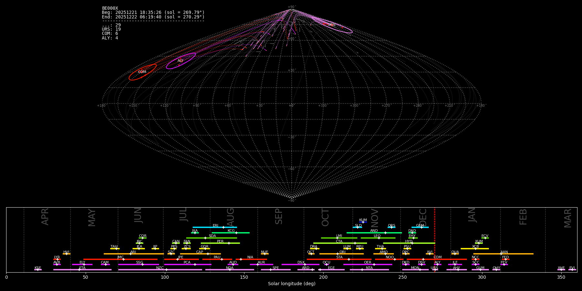
Task: Click the MAR month label
Action: 568,218
